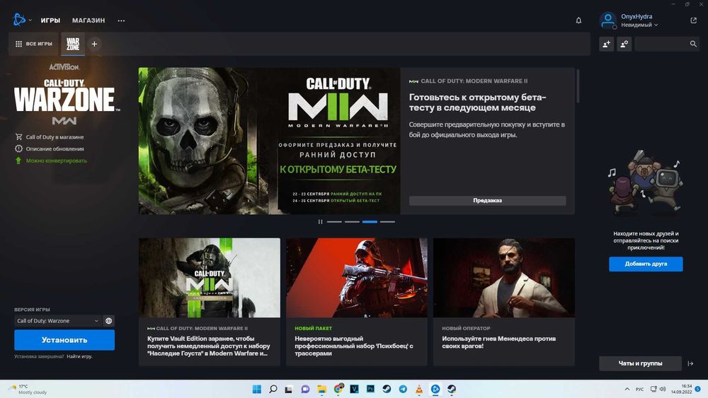Screen dimensions: 708x398
Task: Open Task View on taskbar
Action: pyautogui.click(x=289, y=389)
